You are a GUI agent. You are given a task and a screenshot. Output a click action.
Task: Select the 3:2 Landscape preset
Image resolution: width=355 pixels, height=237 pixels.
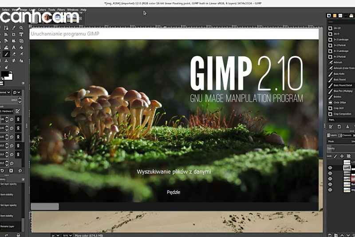[341, 40]
